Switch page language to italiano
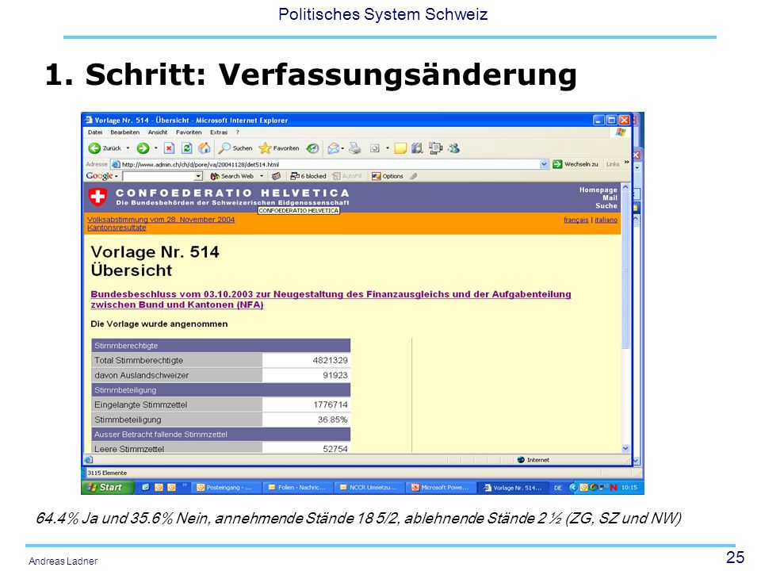 (606, 220)
